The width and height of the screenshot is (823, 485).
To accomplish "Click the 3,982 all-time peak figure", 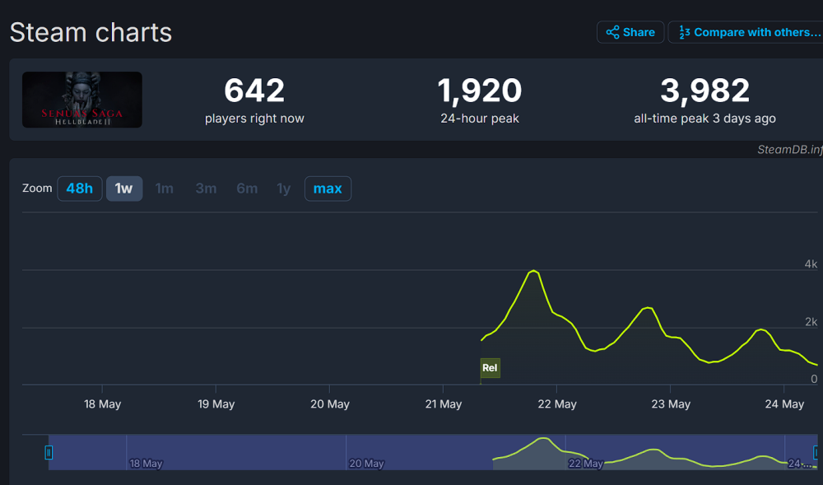I will click(x=704, y=91).
